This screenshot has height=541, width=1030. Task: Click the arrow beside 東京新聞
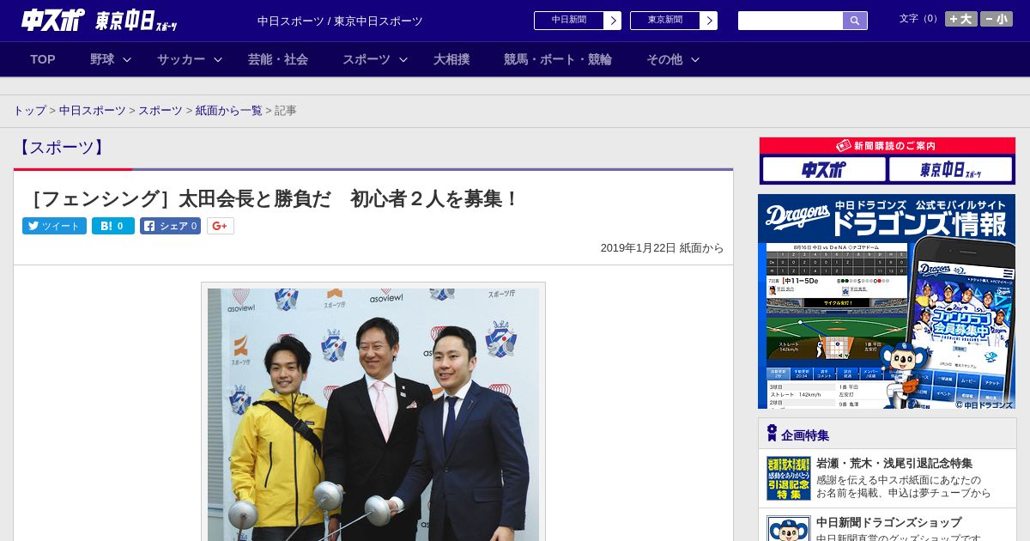(x=709, y=21)
